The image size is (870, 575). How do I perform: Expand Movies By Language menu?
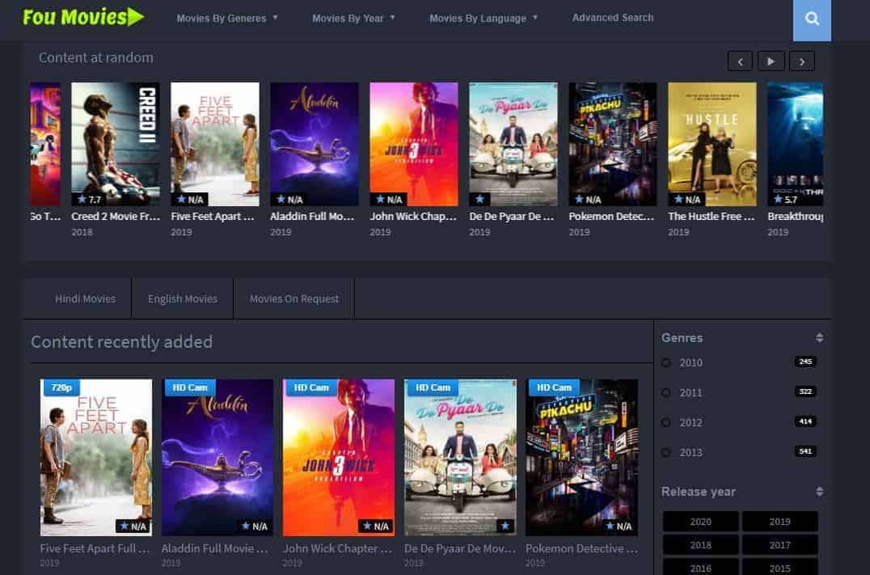click(484, 19)
